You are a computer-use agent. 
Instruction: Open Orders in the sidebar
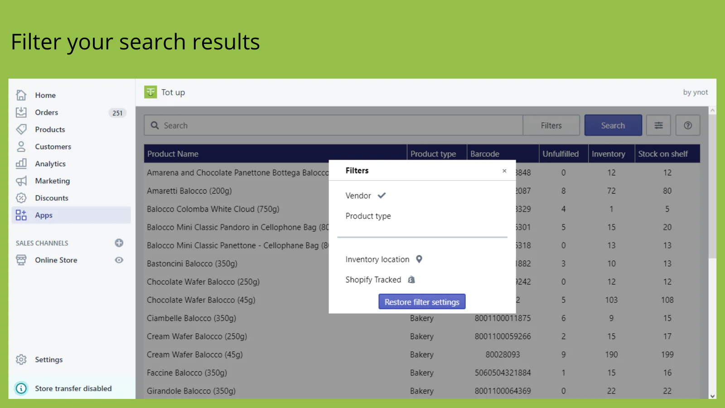click(x=47, y=112)
